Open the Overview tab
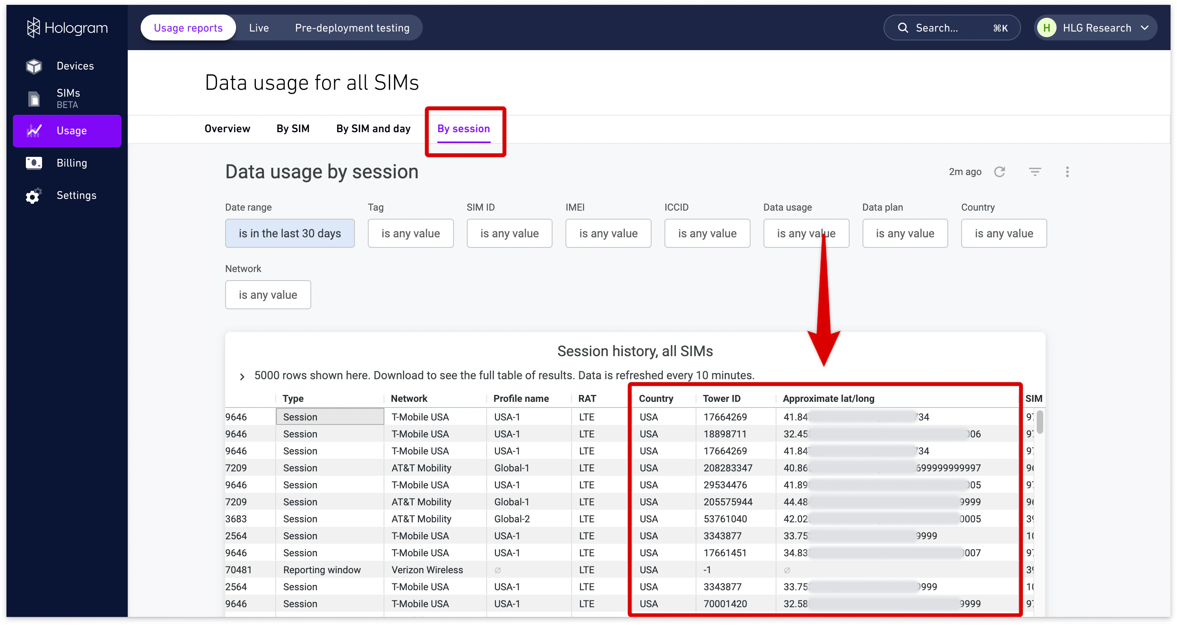Image resolution: width=1177 pixels, height=625 pixels. [227, 129]
